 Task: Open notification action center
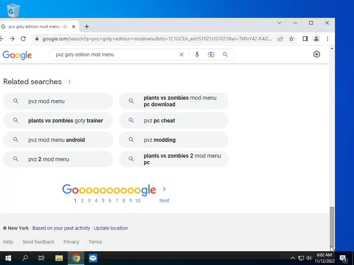coord(343,258)
